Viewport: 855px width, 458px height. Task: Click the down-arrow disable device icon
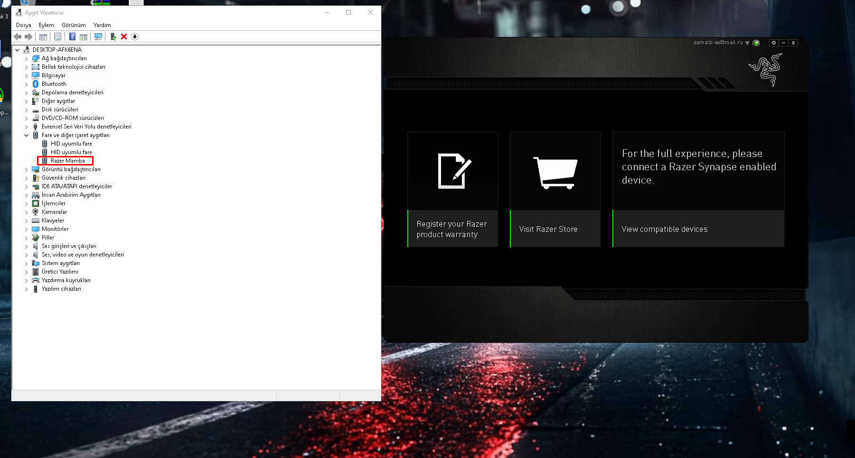[x=135, y=37]
